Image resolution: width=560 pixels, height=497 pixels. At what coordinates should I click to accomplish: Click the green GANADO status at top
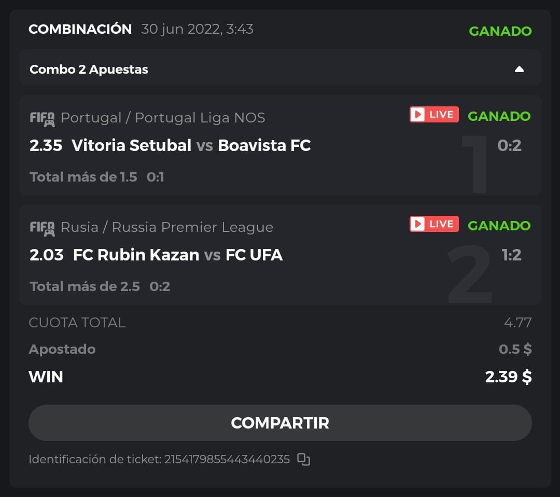tap(500, 31)
